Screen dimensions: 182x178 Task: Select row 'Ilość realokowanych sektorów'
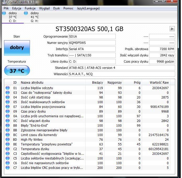click(x=87, y=102)
